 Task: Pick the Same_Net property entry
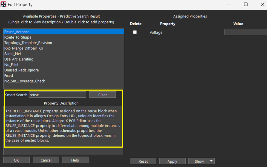(13, 54)
